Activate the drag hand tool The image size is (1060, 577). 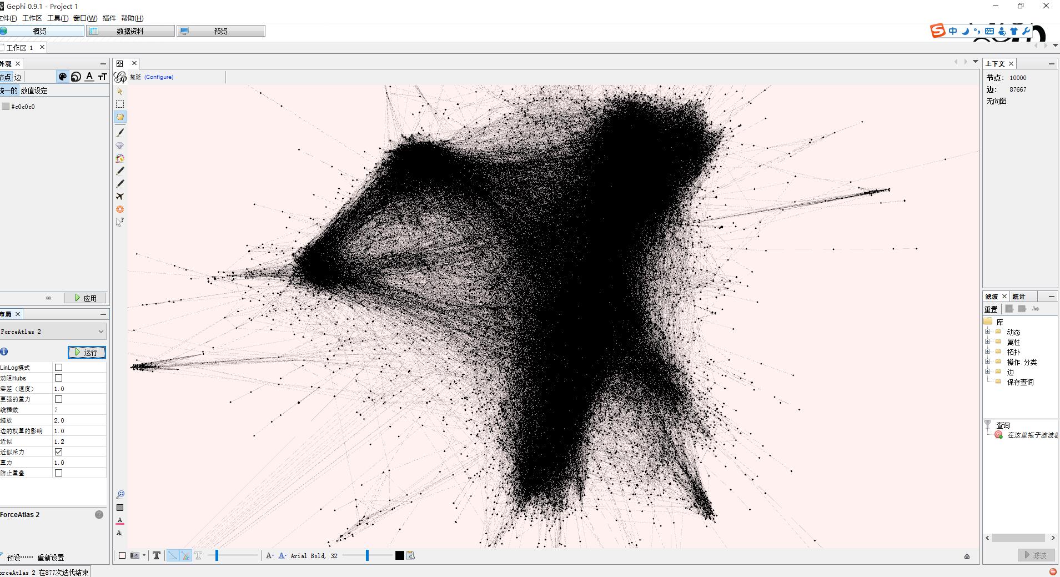coord(120,117)
